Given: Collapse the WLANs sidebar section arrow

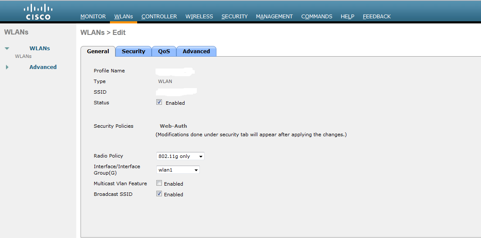Looking at the screenshot, I should pos(7,49).
